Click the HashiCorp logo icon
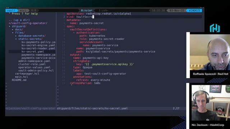The height and width of the screenshot is (129, 230). point(215,28)
